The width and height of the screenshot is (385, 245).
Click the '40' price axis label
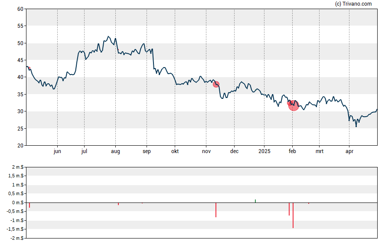click(x=20, y=77)
